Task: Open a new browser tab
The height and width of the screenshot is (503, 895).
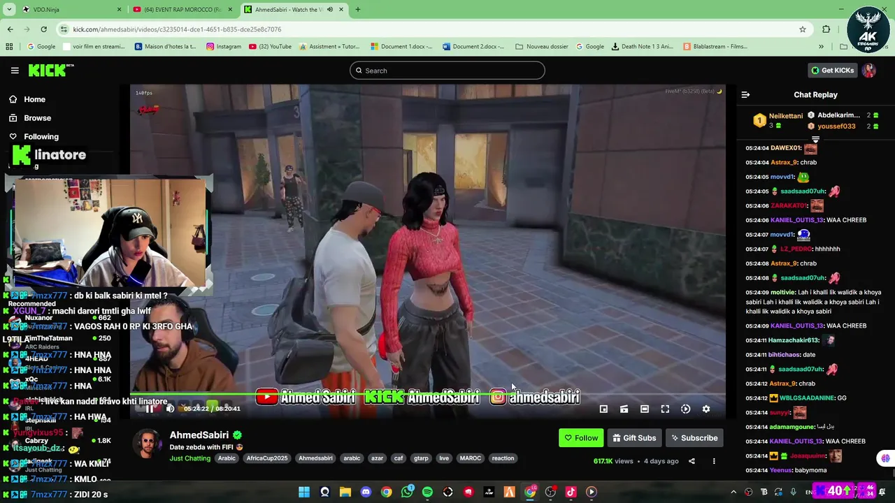Action: [357, 10]
